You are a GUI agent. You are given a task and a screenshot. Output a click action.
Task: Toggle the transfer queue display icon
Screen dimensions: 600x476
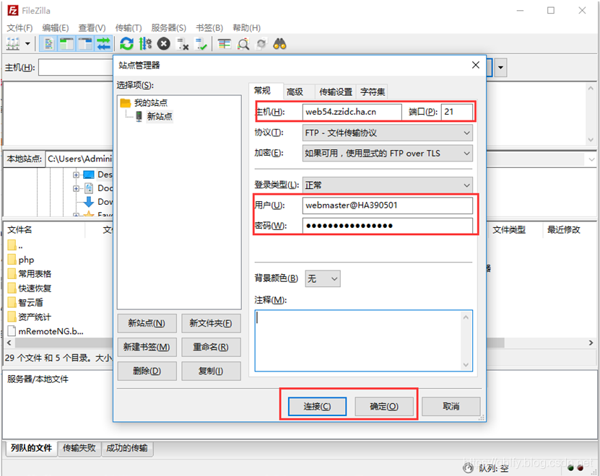pos(103,44)
